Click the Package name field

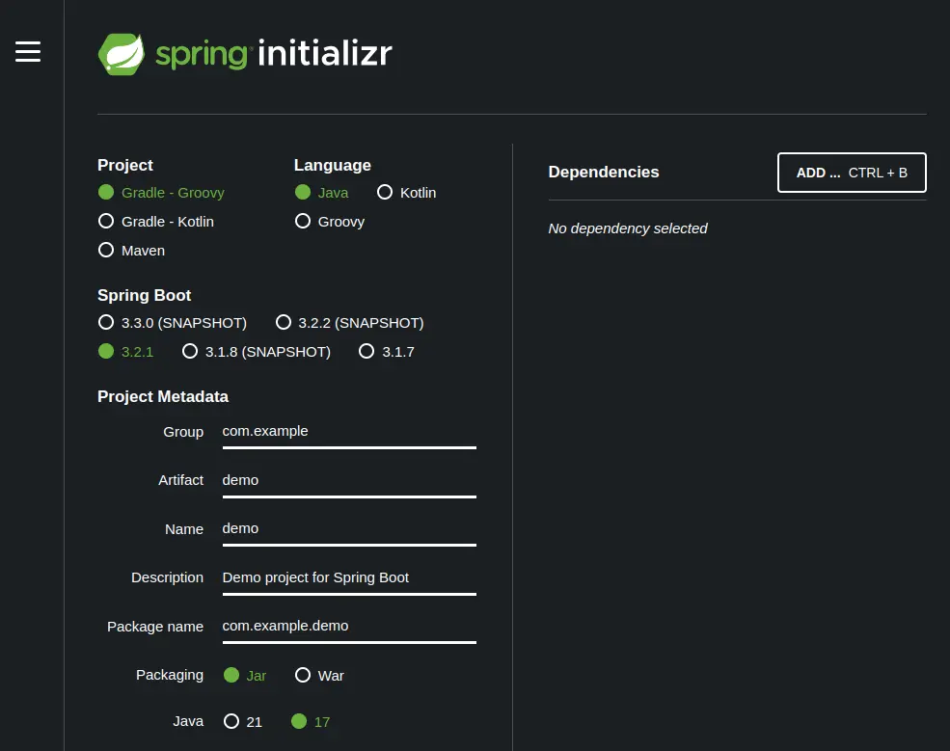click(349, 628)
